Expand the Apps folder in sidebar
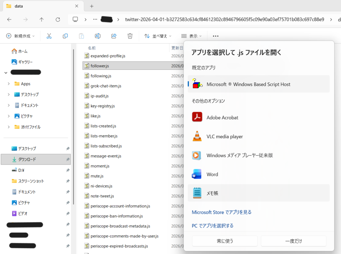This screenshot has width=341, height=254. click(9, 84)
